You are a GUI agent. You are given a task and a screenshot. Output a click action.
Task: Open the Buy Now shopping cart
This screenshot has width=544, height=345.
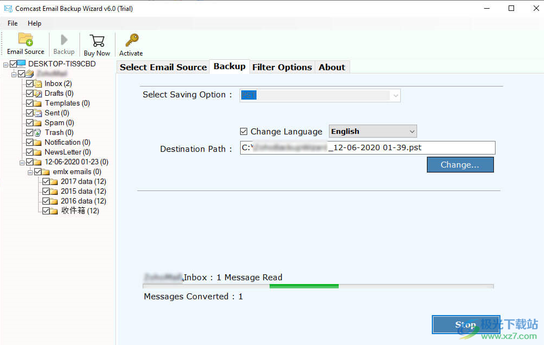pyautogui.click(x=97, y=41)
